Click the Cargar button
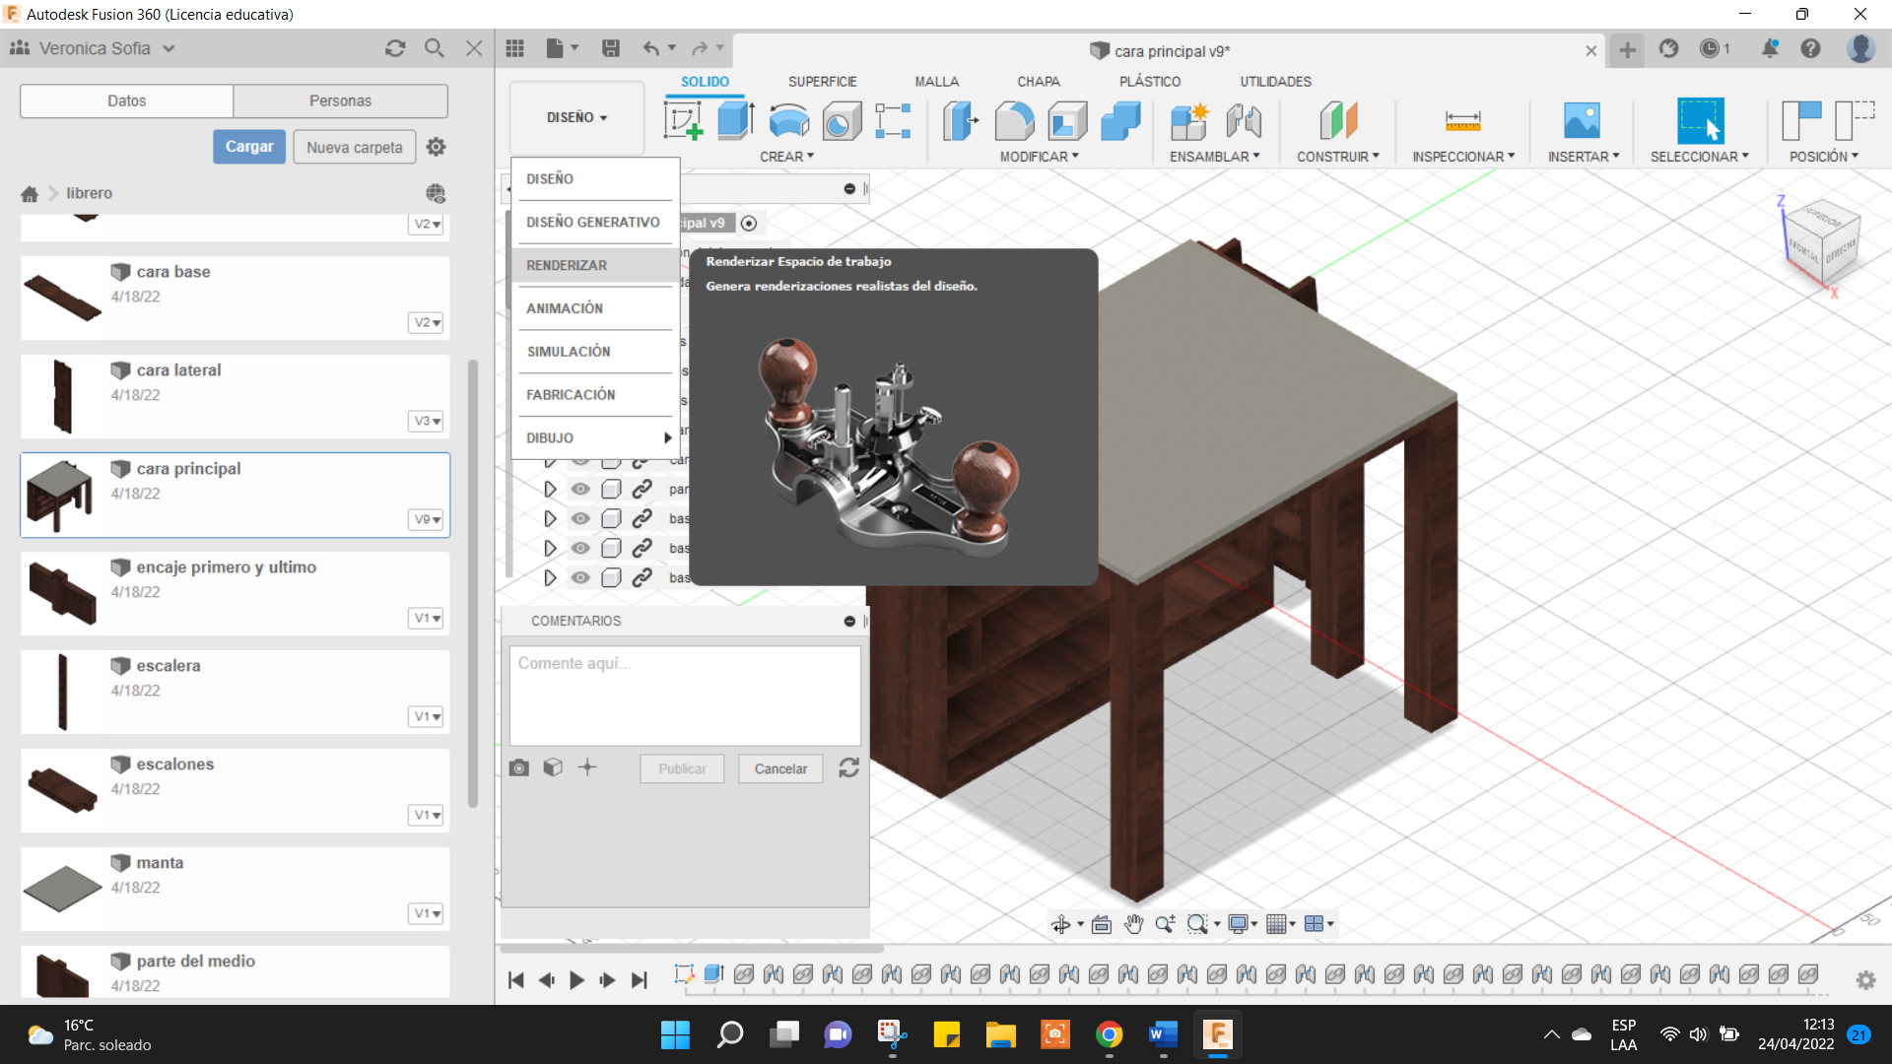The width and height of the screenshot is (1892, 1064). (249, 147)
